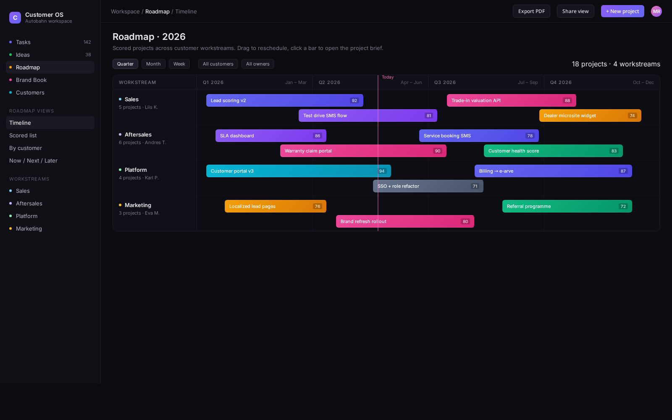Open the Marketing workstream in sidebar

click(50, 228)
